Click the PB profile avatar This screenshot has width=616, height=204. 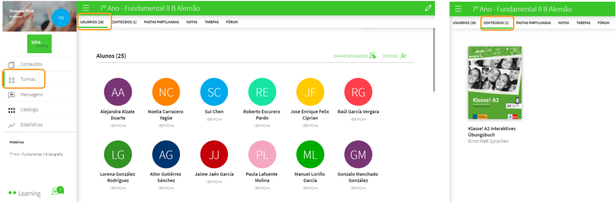point(61,18)
